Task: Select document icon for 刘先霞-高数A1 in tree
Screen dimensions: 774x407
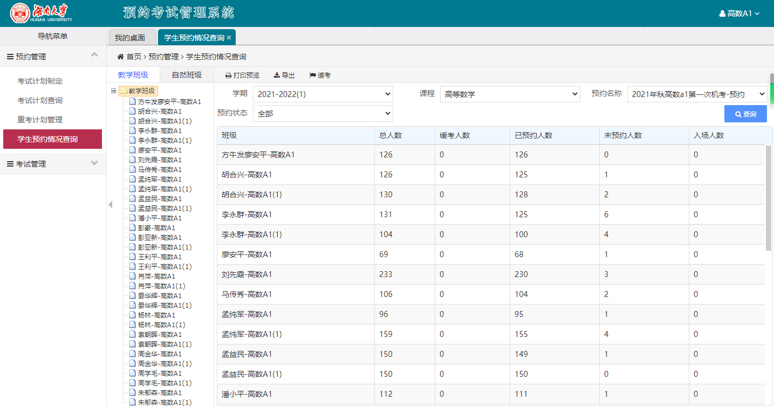Action: point(133,160)
